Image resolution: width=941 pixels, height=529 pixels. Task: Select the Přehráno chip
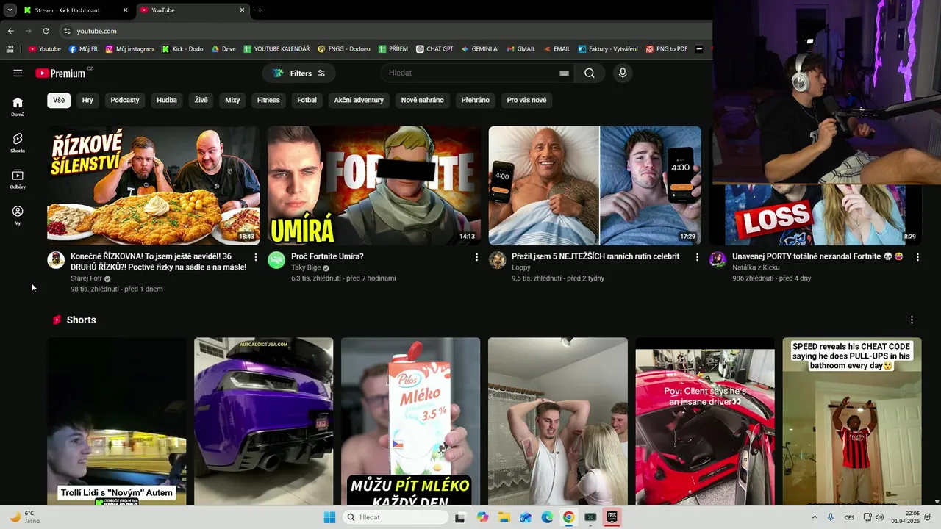(x=476, y=100)
